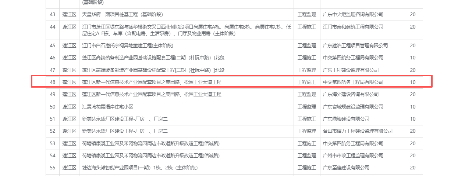Select company 台山市信力工程建设监理有限公司

[x=357, y=131]
